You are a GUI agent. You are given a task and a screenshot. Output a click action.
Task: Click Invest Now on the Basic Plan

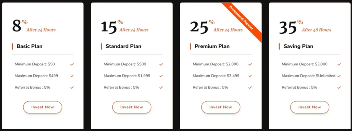(x=43, y=107)
